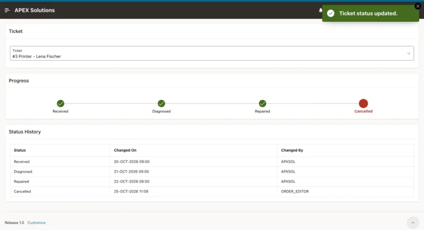Click the Customize link in footer
Image resolution: width=424 pixels, height=230 pixels.
pyautogui.click(x=36, y=223)
